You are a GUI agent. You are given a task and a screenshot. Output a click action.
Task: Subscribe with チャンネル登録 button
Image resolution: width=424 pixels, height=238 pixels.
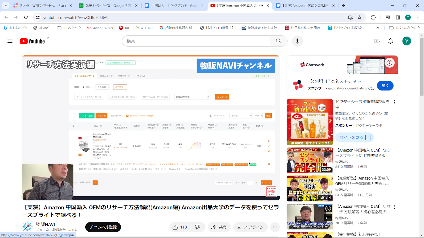tap(103, 227)
